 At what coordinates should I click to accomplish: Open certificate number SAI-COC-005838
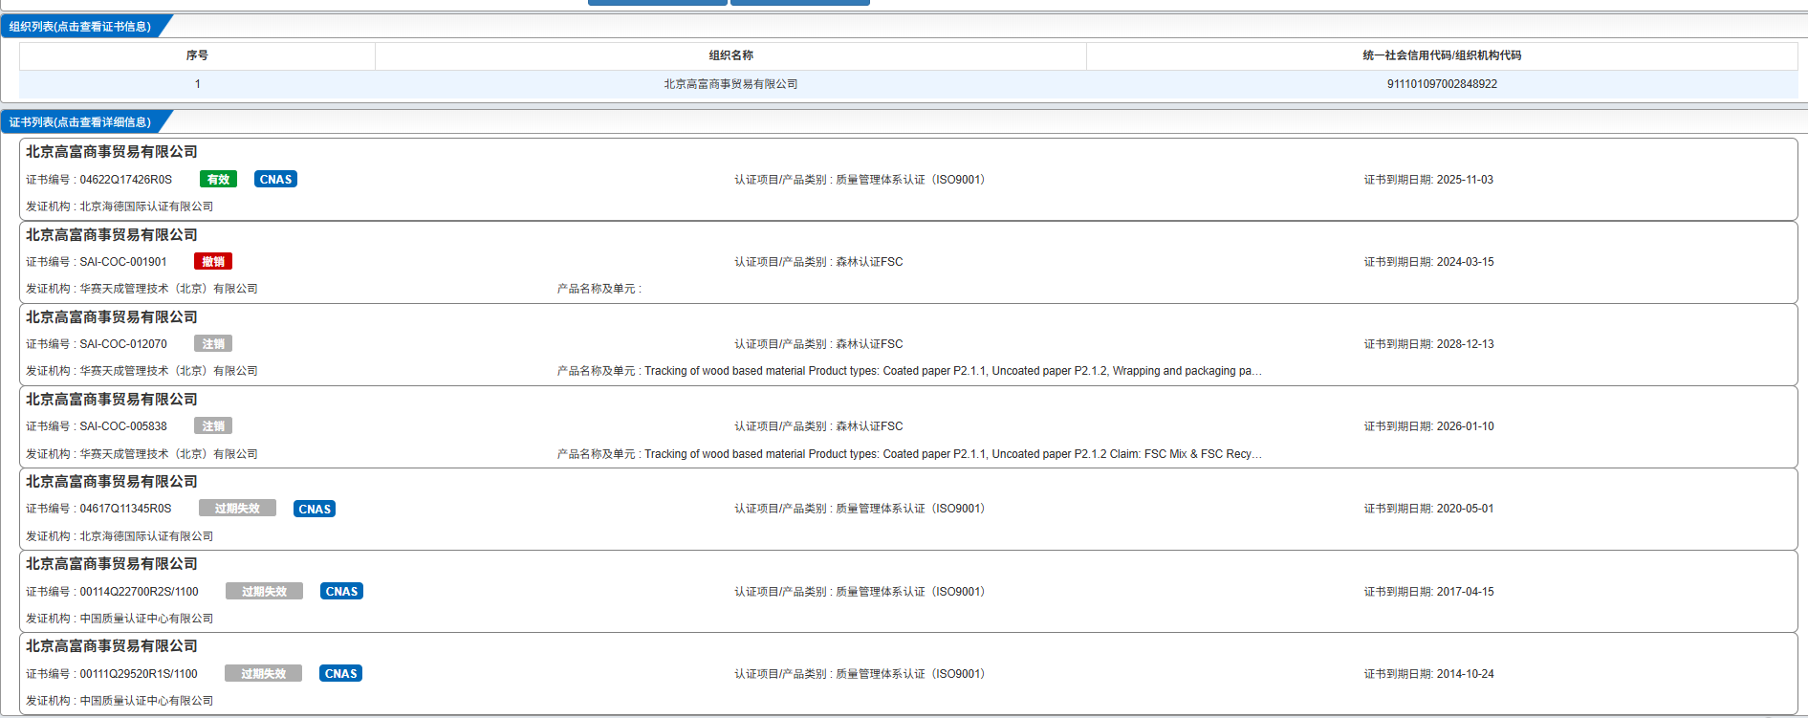tap(122, 426)
